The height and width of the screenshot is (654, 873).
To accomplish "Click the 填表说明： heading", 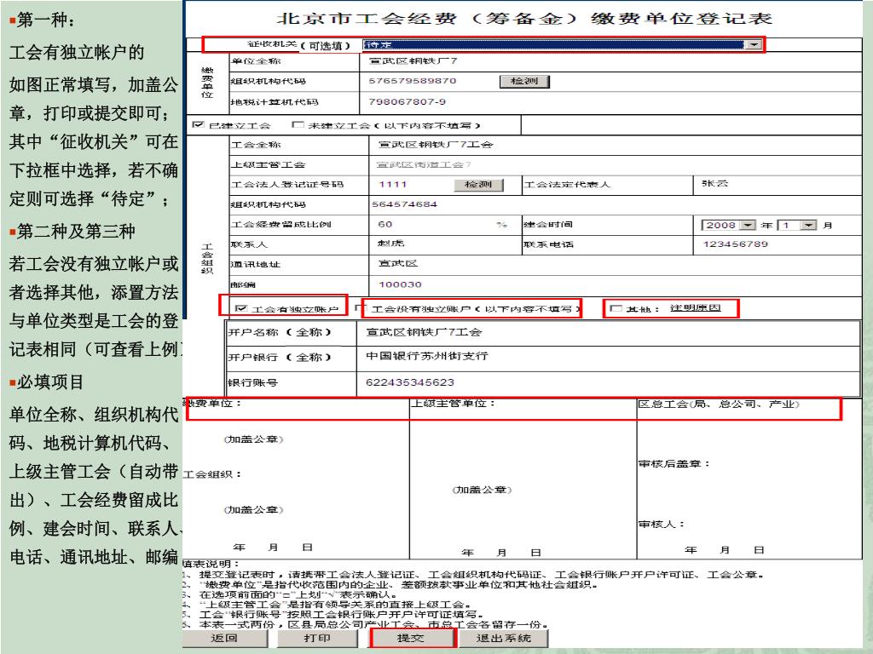I will coord(211,564).
